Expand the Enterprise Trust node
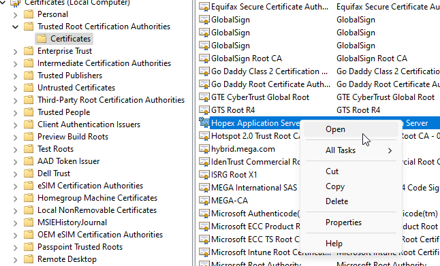The height and width of the screenshot is (266, 440). tap(16, 52)
